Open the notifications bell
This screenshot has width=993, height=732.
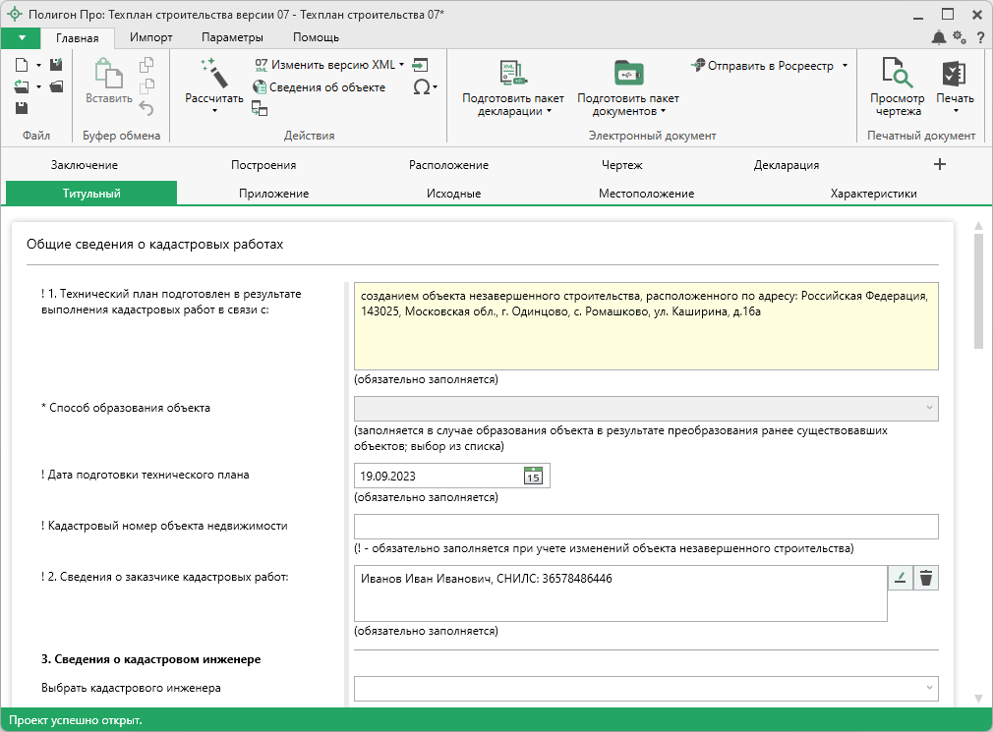[939, 37]
